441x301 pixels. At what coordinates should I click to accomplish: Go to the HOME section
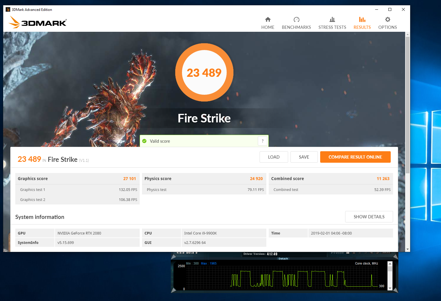tap(268, 23)
